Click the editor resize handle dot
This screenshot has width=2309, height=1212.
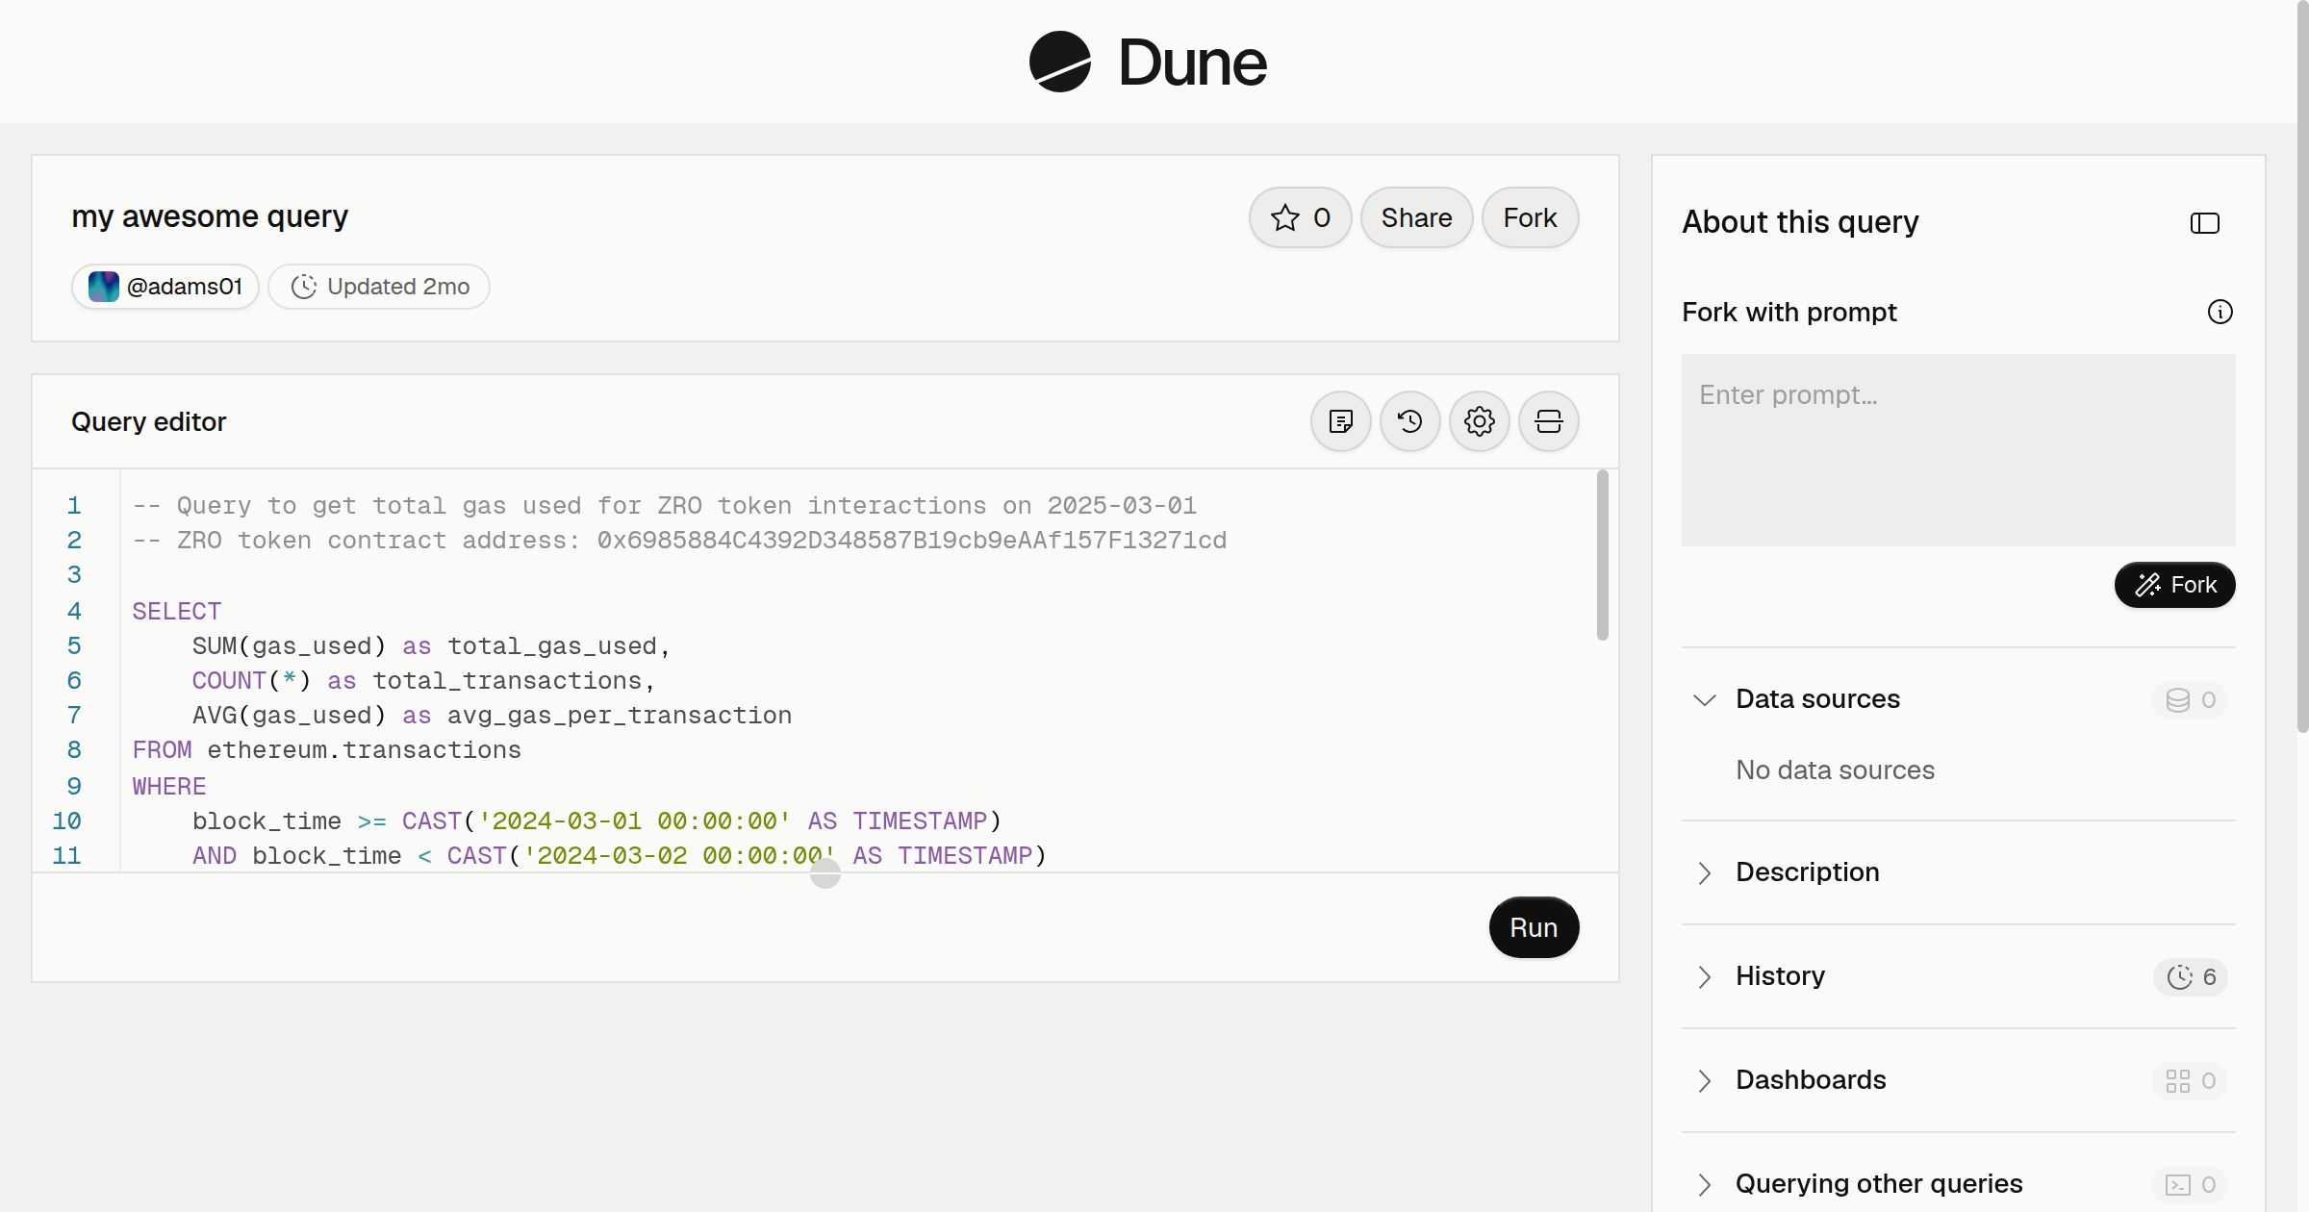coord(825,873)
